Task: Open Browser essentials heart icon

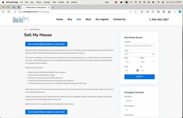Action: [x=164, y=12]
